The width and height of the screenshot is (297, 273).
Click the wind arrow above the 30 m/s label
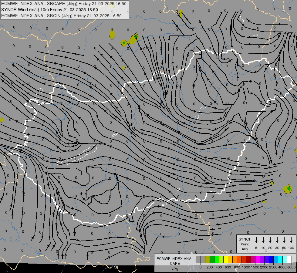(x=277, y=240)
